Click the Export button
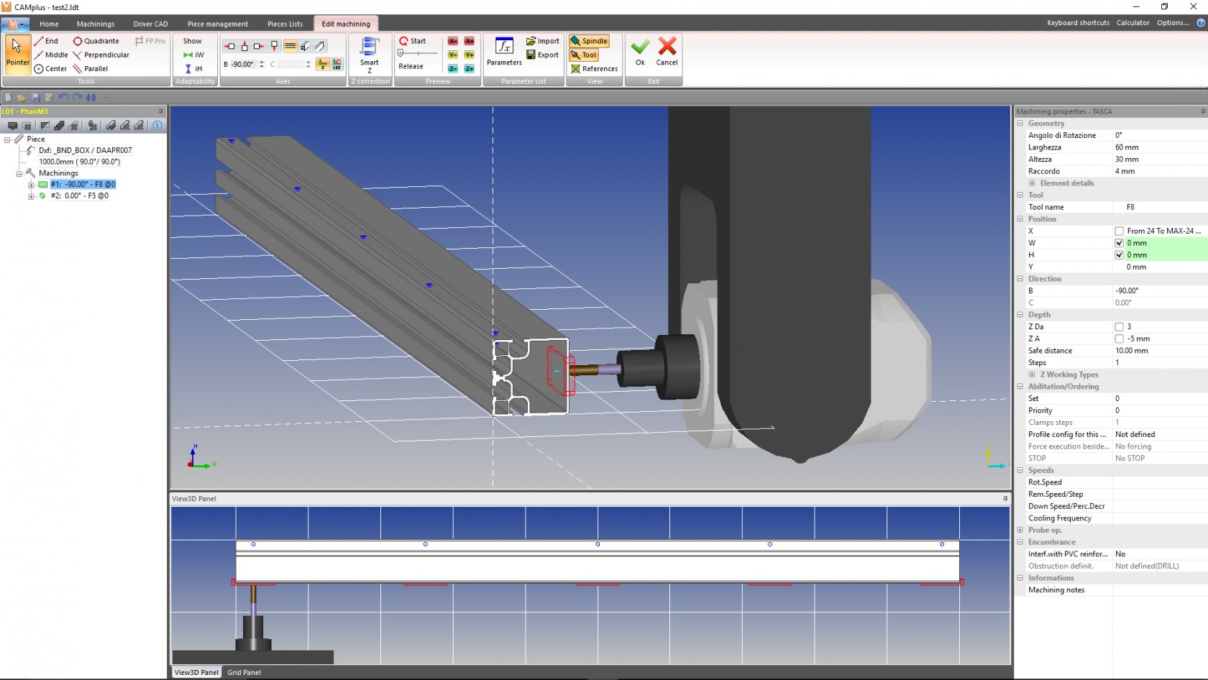Viewport: 1208px width, 680px height. [x=542, y=55]
